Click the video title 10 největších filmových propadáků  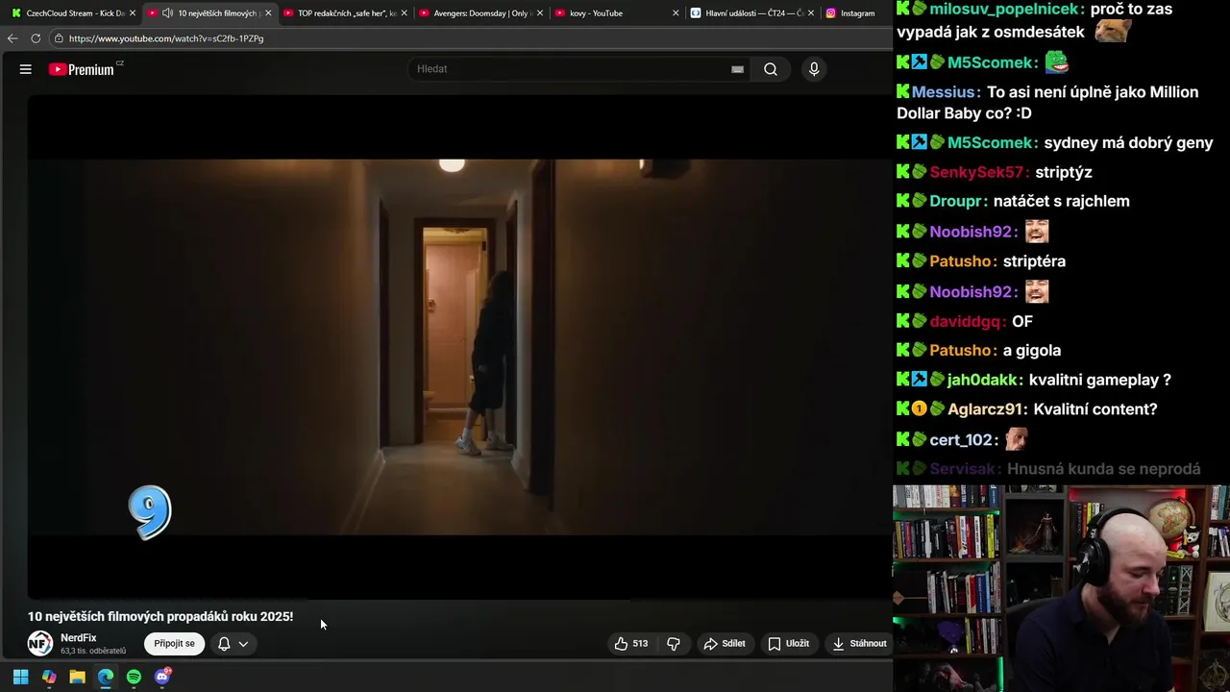click(x=160, y=617)
